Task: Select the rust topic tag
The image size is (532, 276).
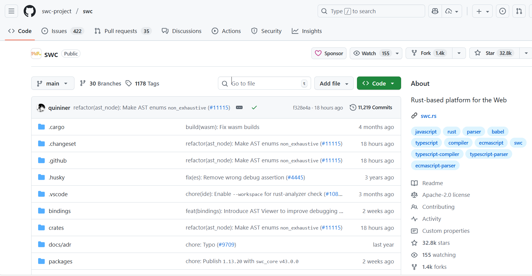Action: point(452,132)
